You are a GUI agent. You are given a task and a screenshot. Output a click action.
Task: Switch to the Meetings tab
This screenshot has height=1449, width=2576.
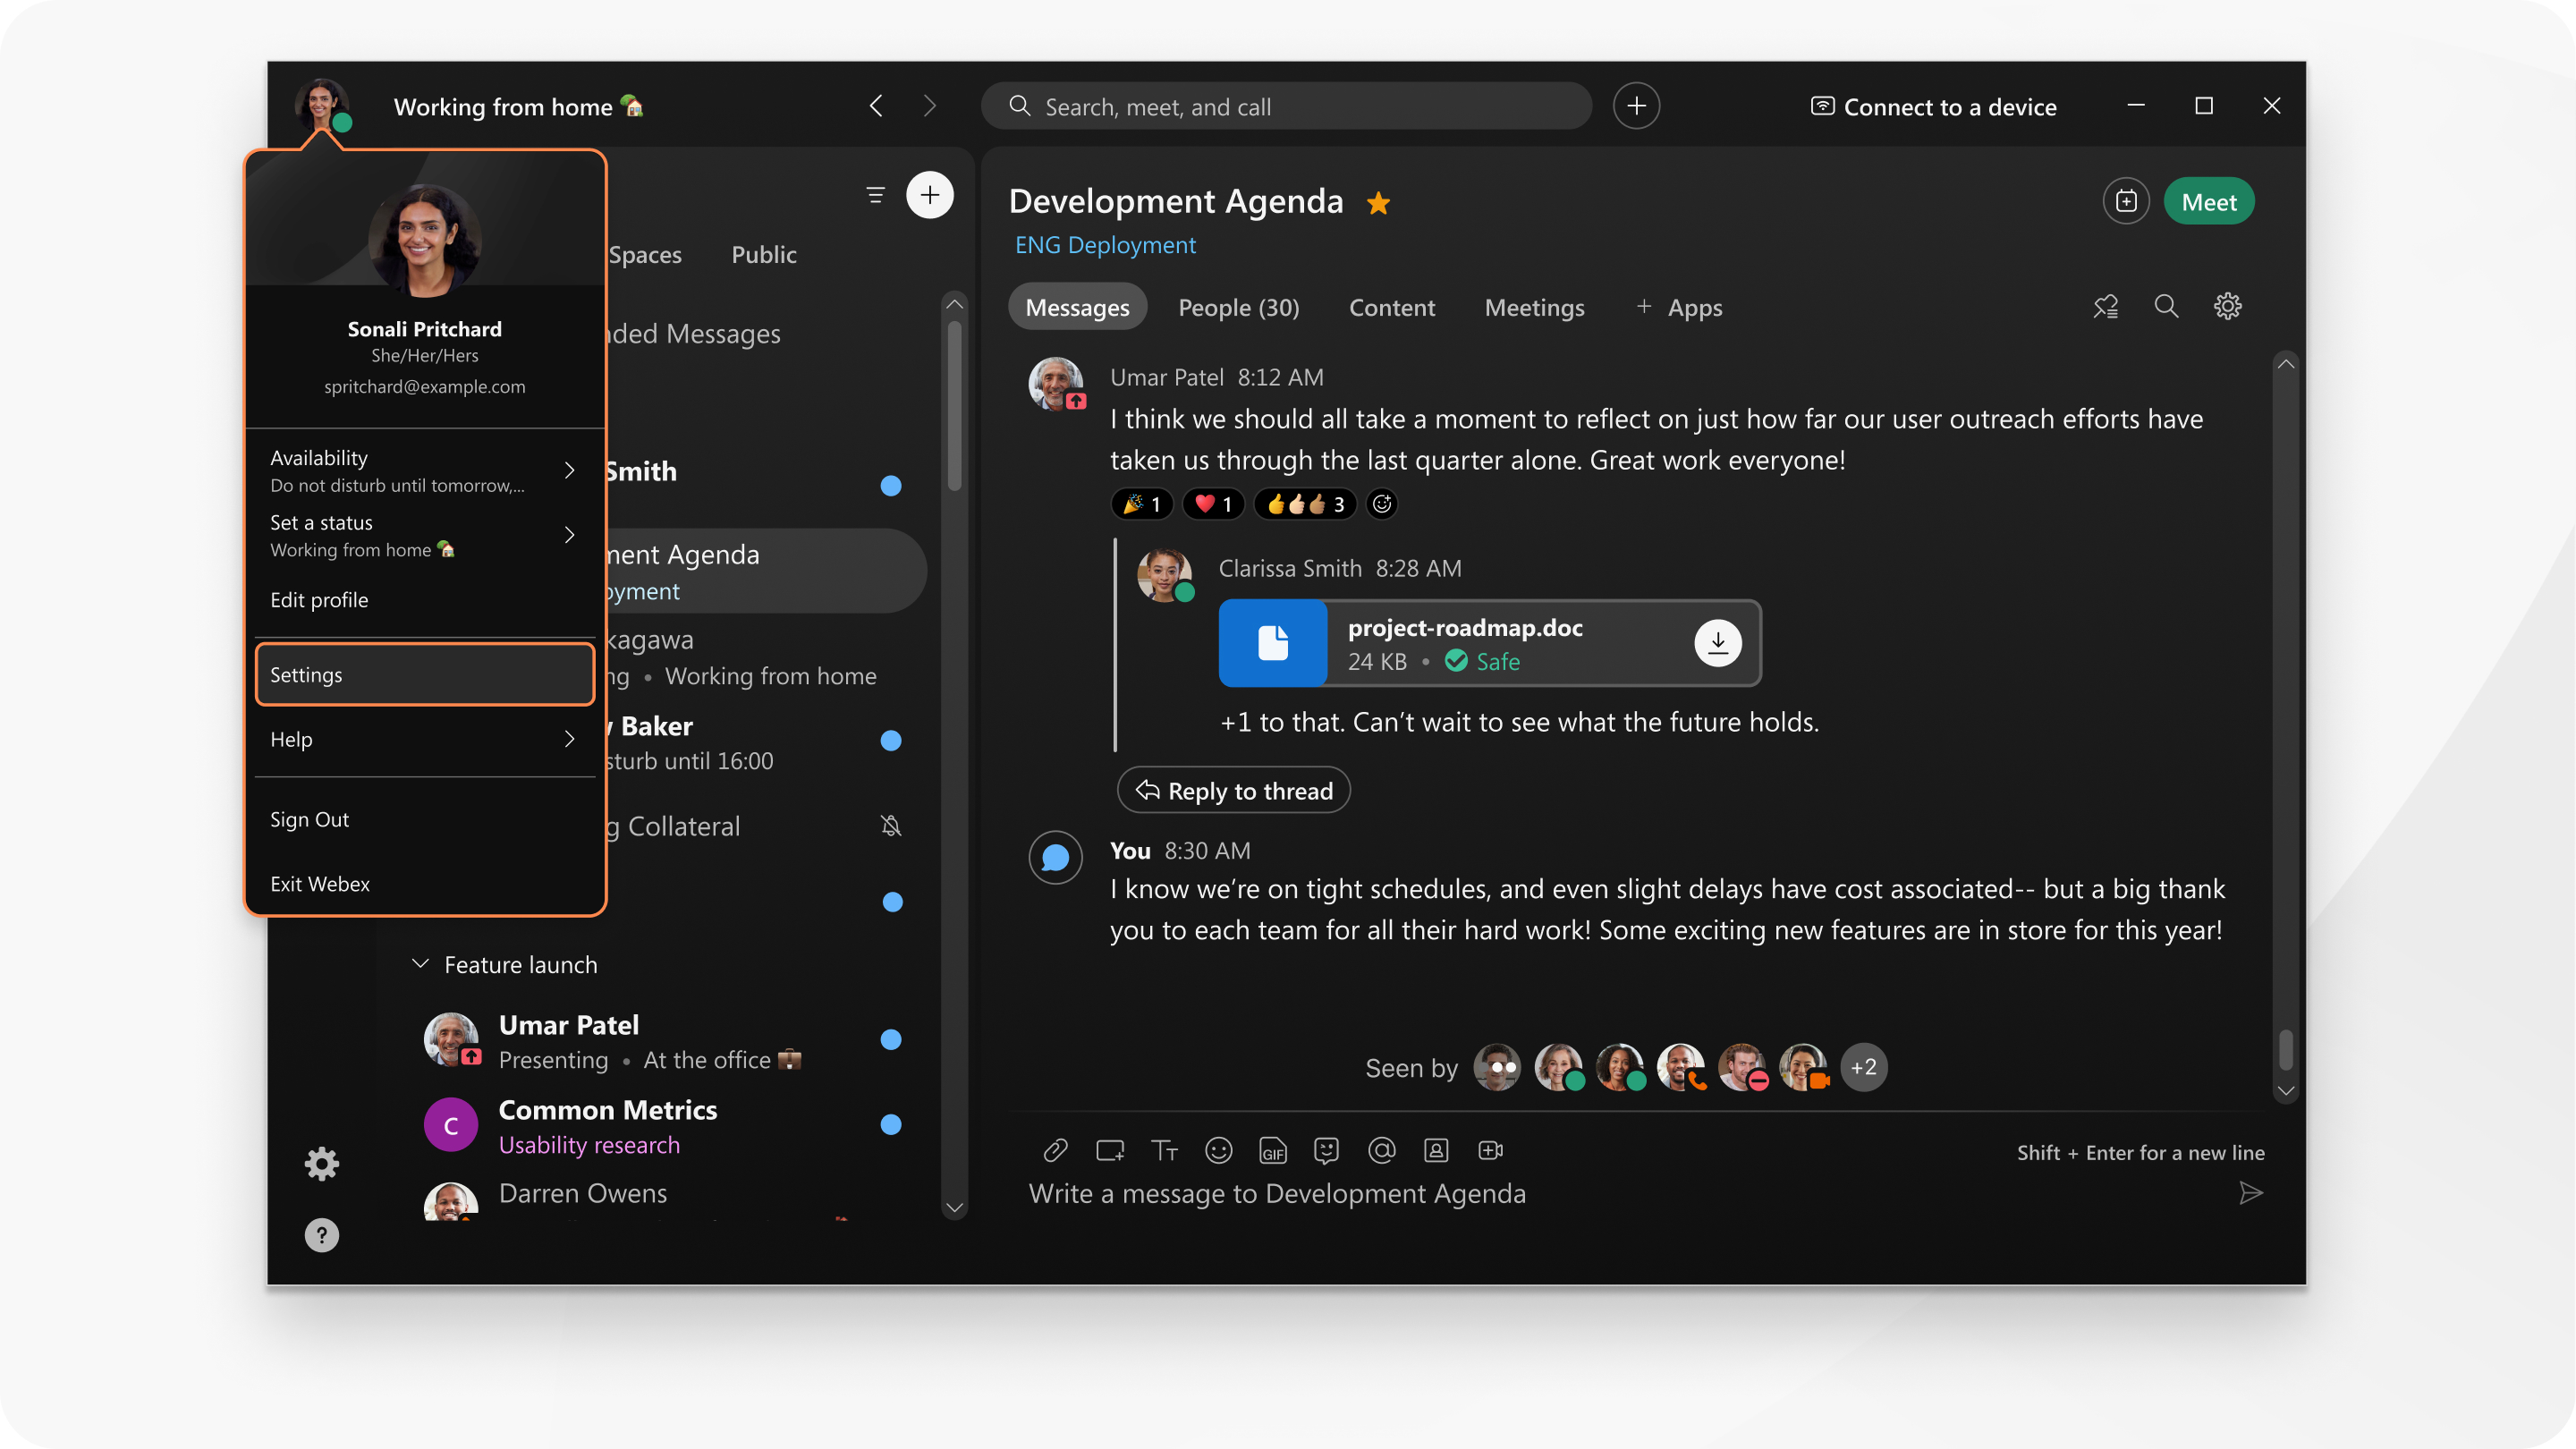tap(1532, 306)
